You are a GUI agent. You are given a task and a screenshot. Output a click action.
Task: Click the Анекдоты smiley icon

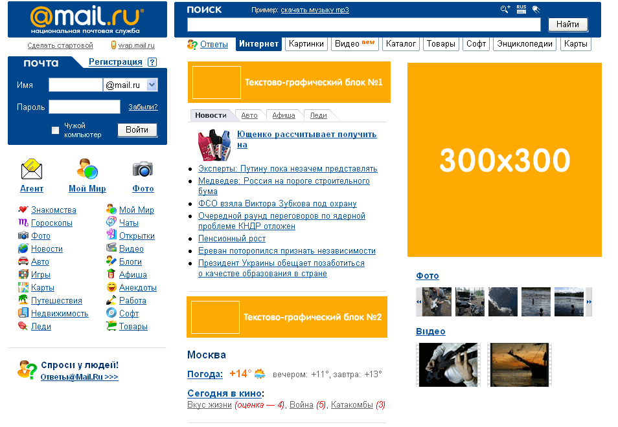pyautogui.click(x=111, y=287)
